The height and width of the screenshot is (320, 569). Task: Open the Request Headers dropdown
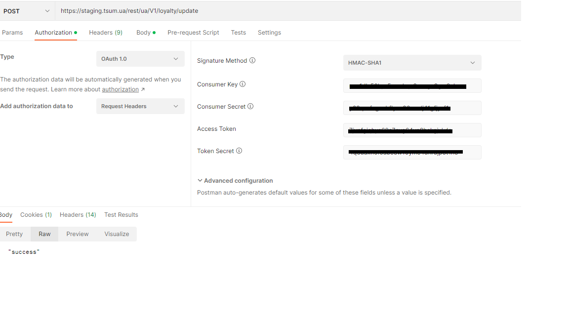(140, 106)
